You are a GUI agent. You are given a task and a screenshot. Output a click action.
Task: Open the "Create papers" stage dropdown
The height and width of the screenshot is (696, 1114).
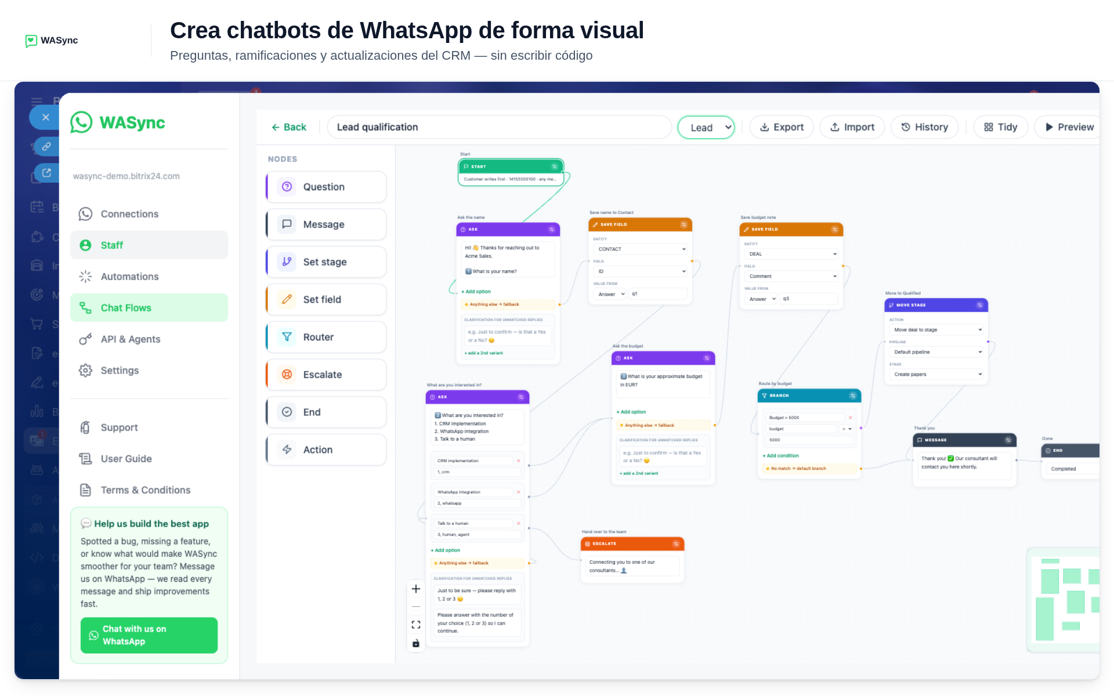(x=936, y=375)
